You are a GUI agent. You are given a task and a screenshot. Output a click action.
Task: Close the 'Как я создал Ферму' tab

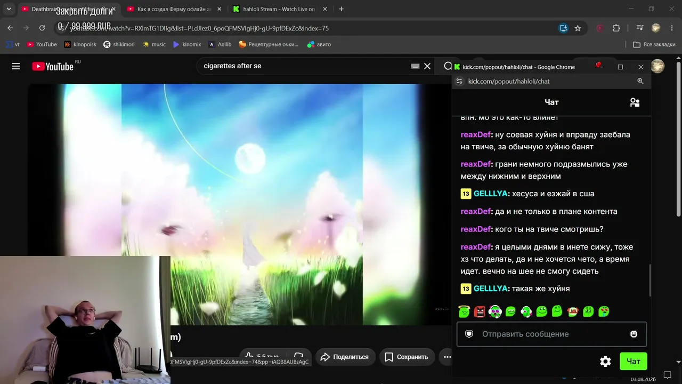(x=219, y=9)
